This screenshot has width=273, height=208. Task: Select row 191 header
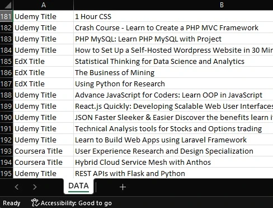(6, 128)
